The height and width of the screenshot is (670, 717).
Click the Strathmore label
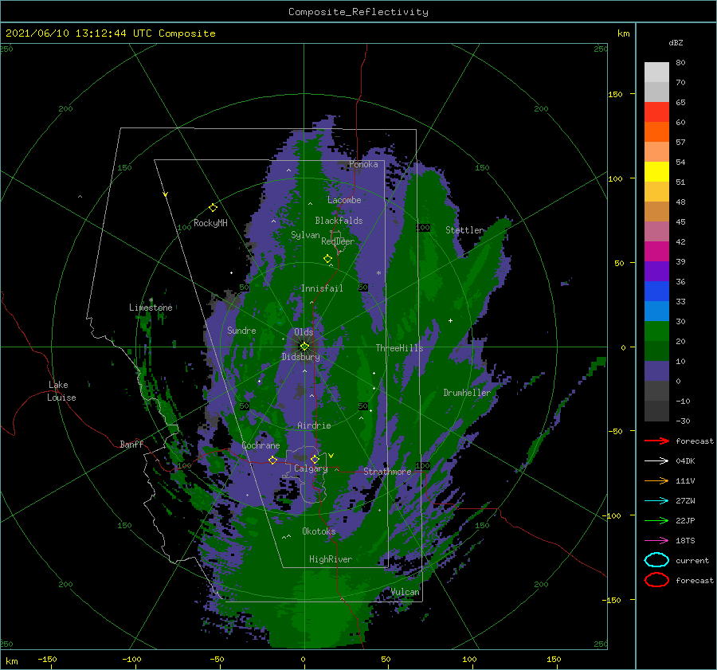point(387,472)
